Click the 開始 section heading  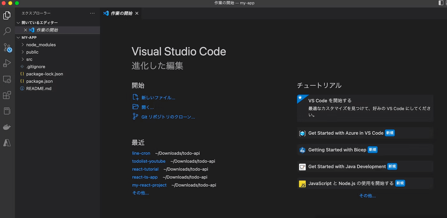138,85
